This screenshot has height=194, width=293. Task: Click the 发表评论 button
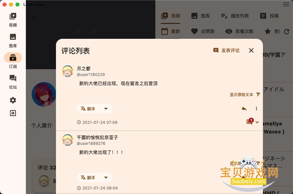coord(226,51)
